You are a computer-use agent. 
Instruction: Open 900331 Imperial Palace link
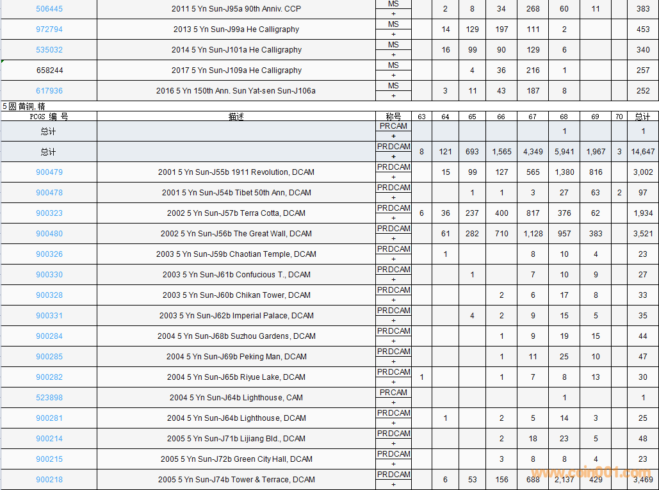pyautogui.click(x=49, y=316)
